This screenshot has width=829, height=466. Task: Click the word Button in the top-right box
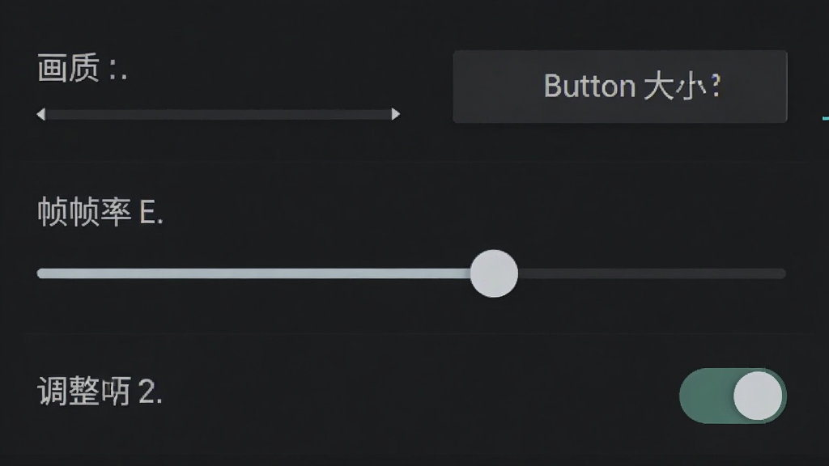click(x=589, y=86)
